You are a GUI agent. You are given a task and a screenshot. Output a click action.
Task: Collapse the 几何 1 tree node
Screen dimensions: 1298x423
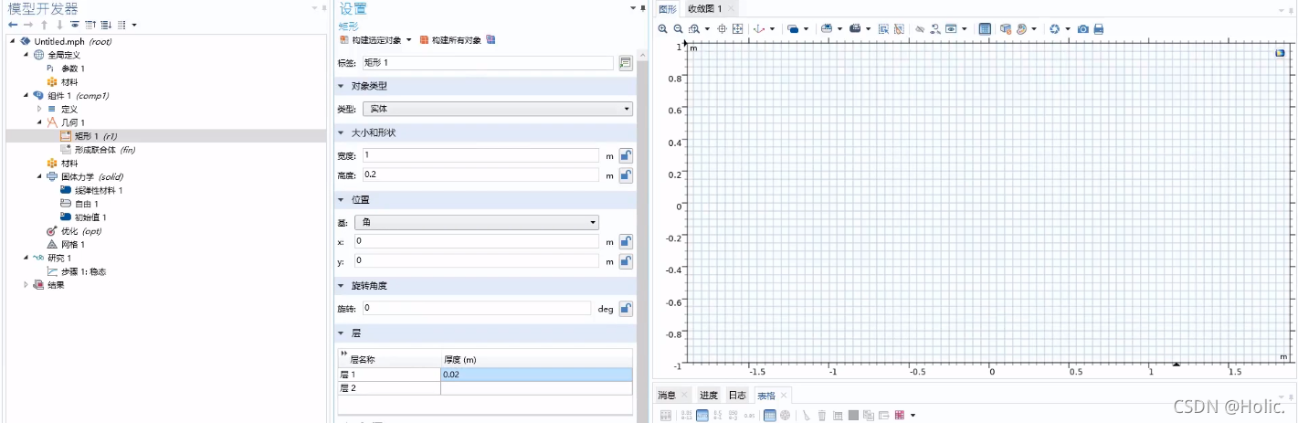pyautogui.click(x=39, y=122)
